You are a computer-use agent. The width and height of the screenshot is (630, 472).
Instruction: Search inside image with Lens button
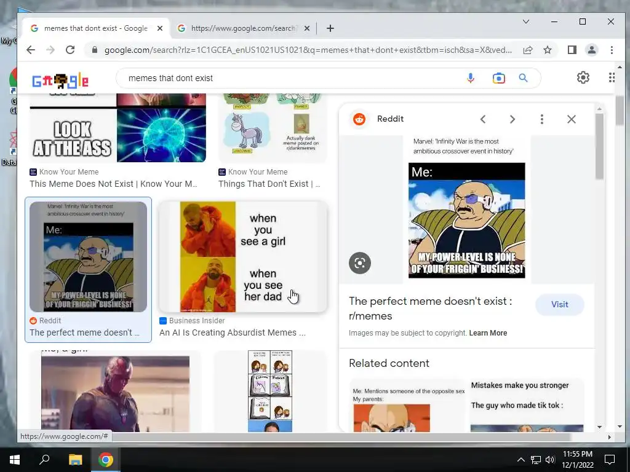click(359, 263)
